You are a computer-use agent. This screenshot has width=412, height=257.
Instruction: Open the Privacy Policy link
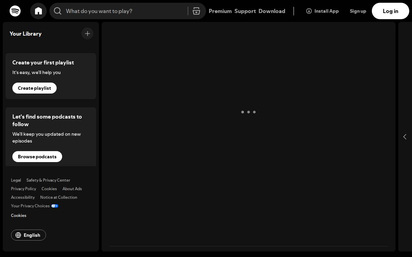pos(23,189)
